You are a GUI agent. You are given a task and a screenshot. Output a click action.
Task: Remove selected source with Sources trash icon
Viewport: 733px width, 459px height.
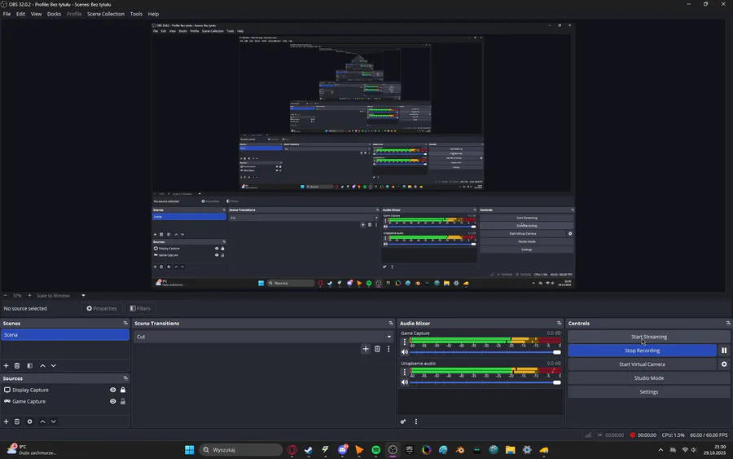coord(17,421)
